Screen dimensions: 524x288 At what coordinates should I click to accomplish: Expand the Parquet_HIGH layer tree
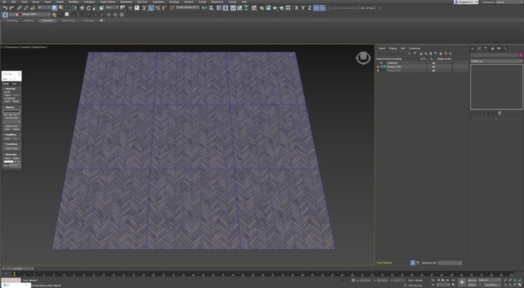click(378, 66)
